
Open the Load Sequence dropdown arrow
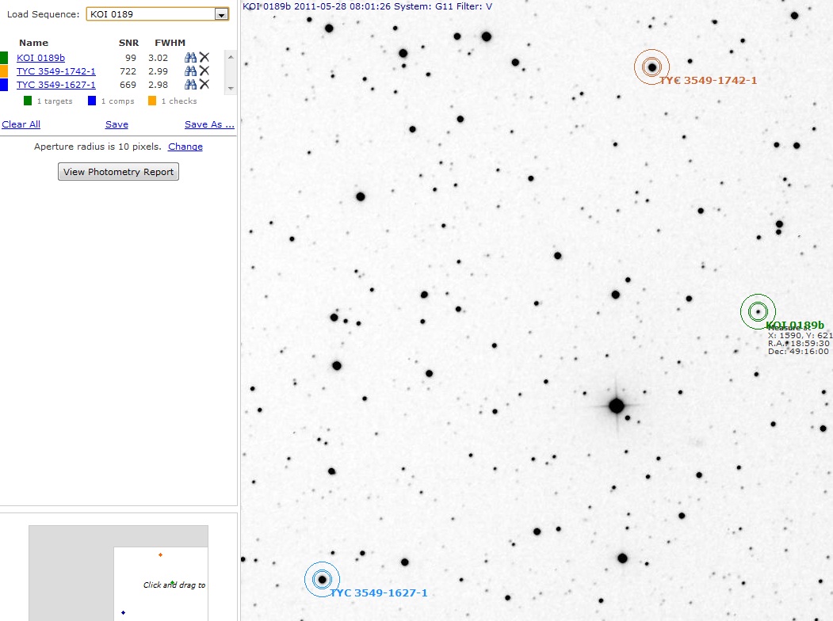[222, 14]
